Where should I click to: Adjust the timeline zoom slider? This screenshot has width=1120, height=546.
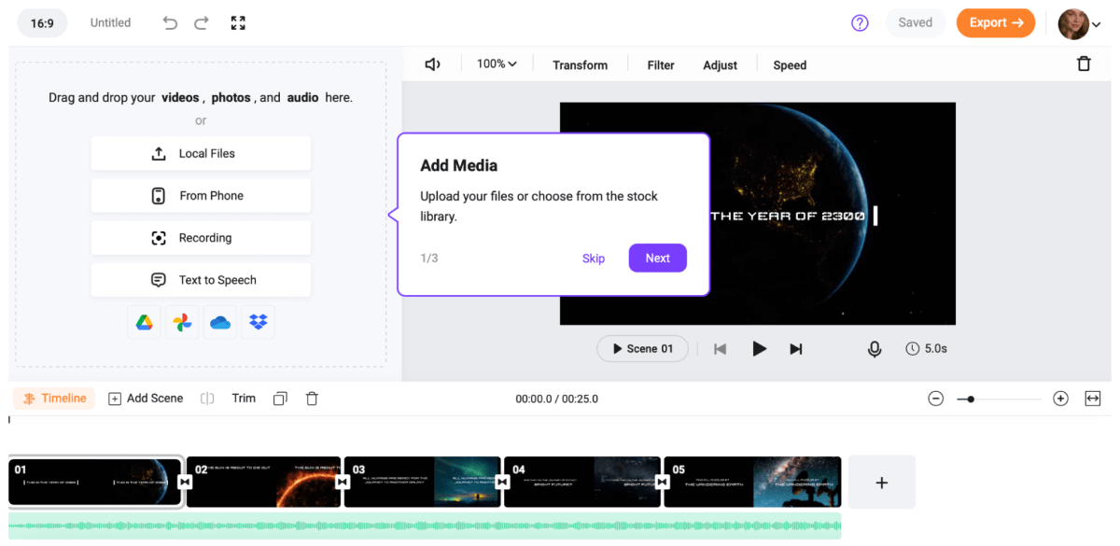pos(972,399)
